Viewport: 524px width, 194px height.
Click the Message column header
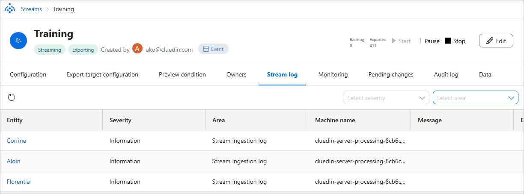pos(462,120)
